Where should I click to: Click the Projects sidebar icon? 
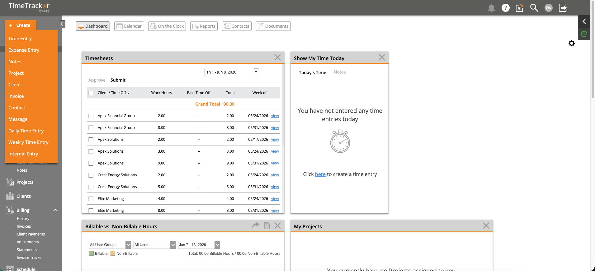[x=10, y=182]
